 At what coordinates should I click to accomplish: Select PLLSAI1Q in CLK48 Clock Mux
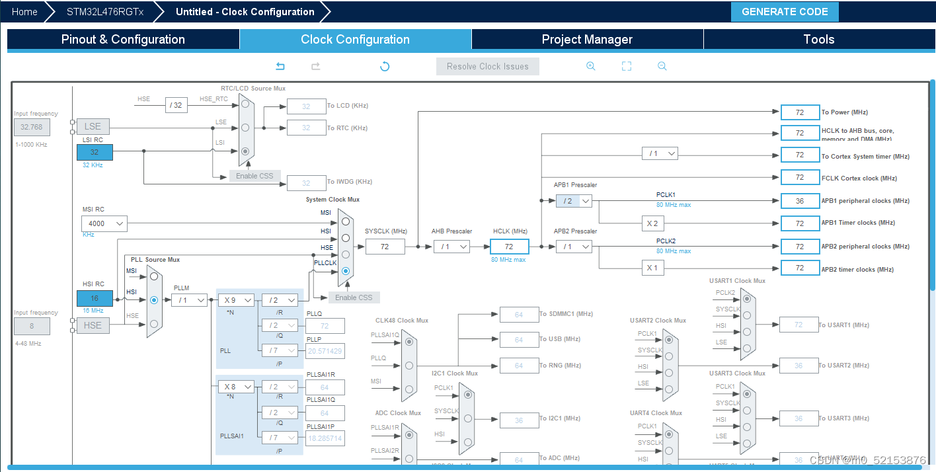click(x=409, y=342)
